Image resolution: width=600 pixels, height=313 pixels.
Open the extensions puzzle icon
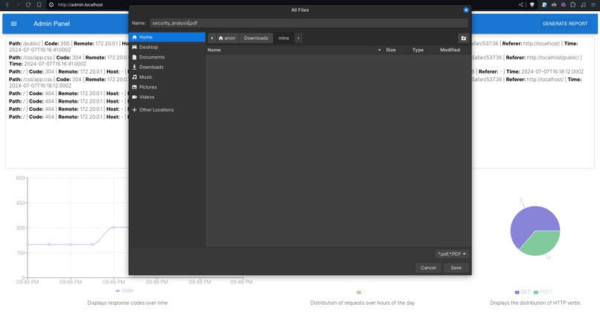pos(573,4)
